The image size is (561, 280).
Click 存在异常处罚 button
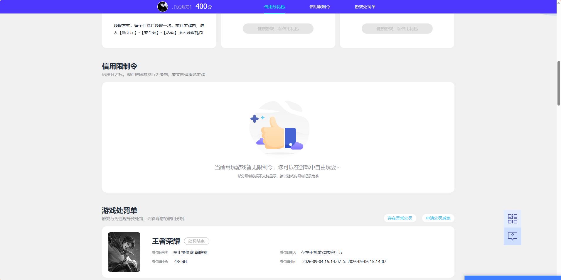click(400, 218)
